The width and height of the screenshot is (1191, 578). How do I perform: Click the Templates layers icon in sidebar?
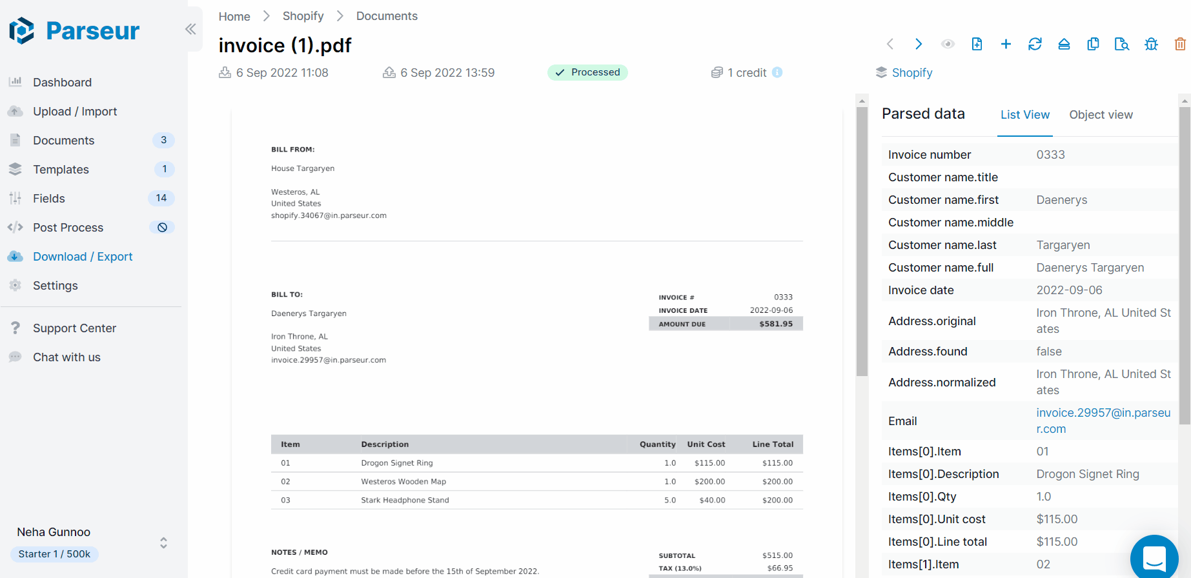pos(15,169)
